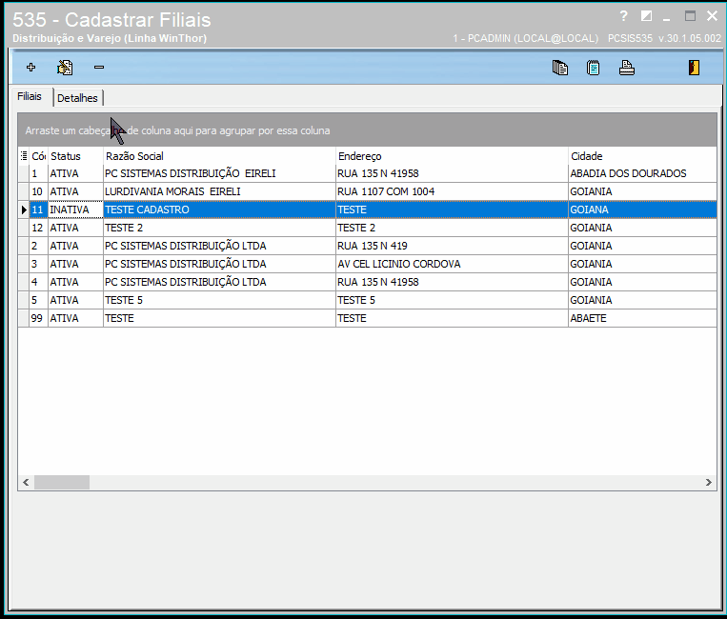Click code 99 cell

(x=38, y=318)
